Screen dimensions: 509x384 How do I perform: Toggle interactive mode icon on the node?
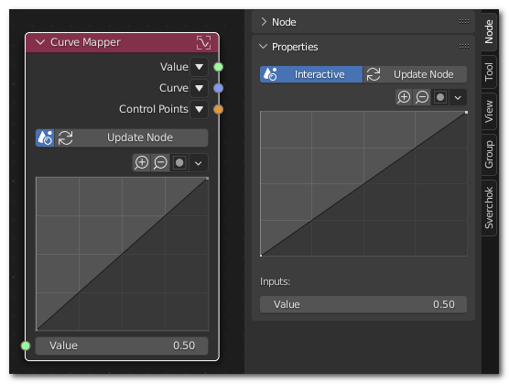(x=45, y=137)
